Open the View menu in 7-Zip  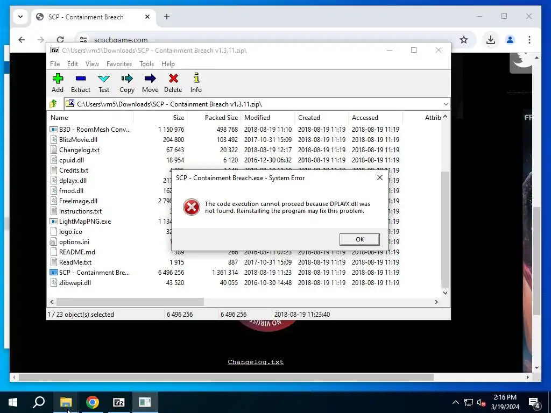pyautogui.click(x=92, y=64)
